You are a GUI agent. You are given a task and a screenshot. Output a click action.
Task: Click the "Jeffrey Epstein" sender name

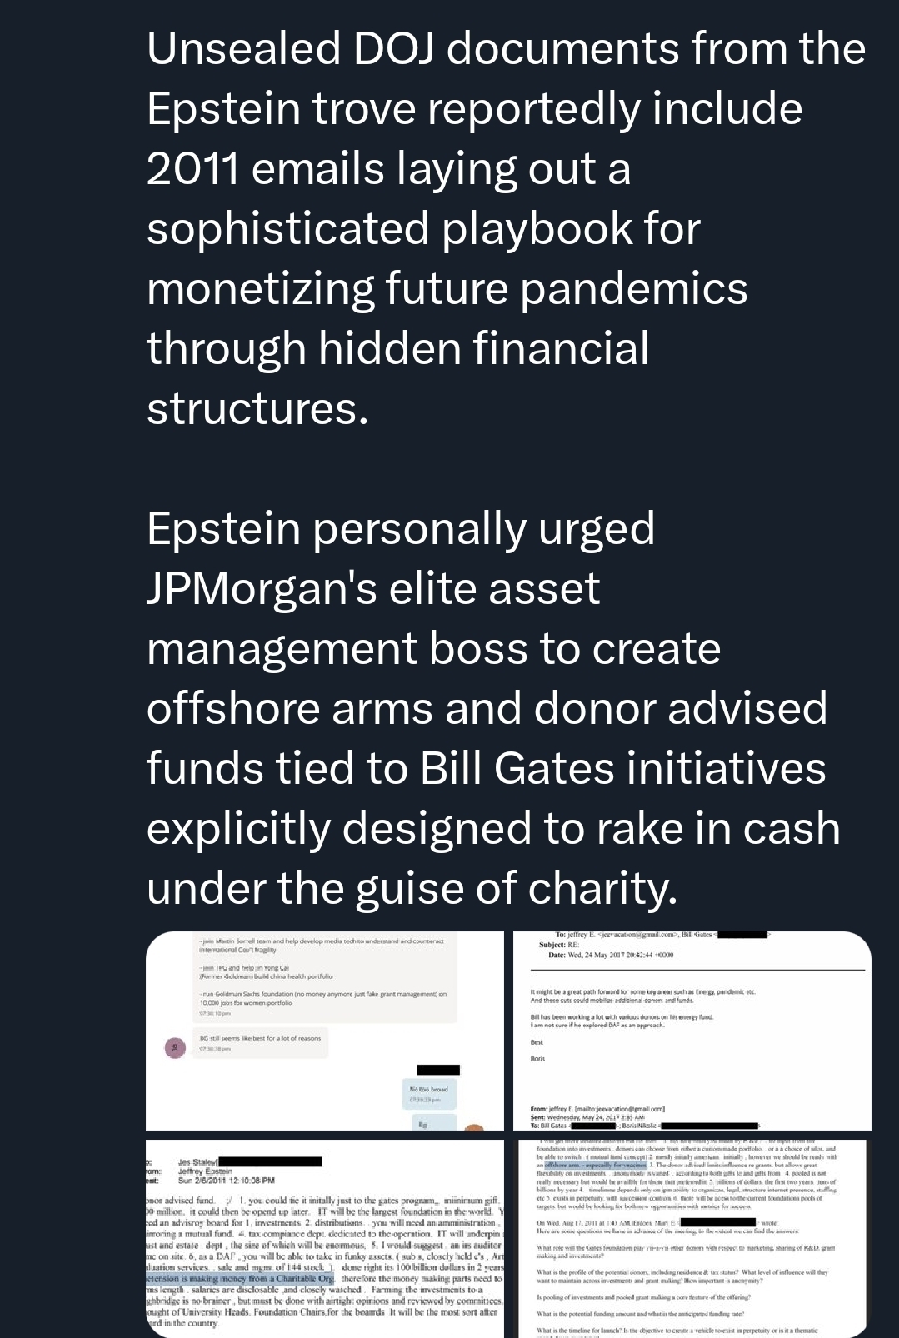coord(205,1171)
